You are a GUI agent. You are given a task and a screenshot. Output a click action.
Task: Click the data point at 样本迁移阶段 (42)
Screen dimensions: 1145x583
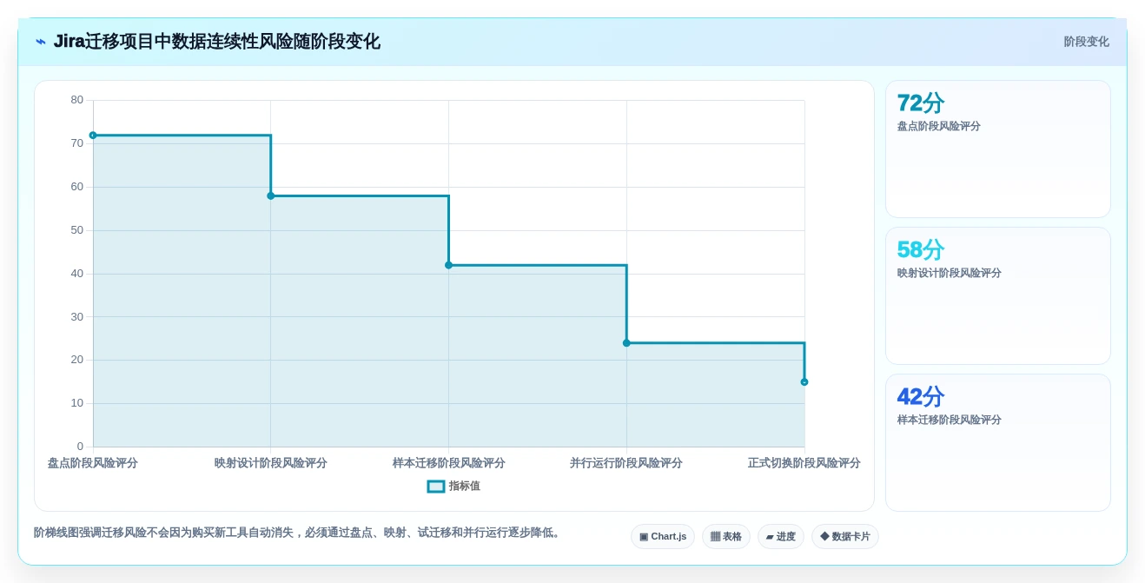(449, 265)
